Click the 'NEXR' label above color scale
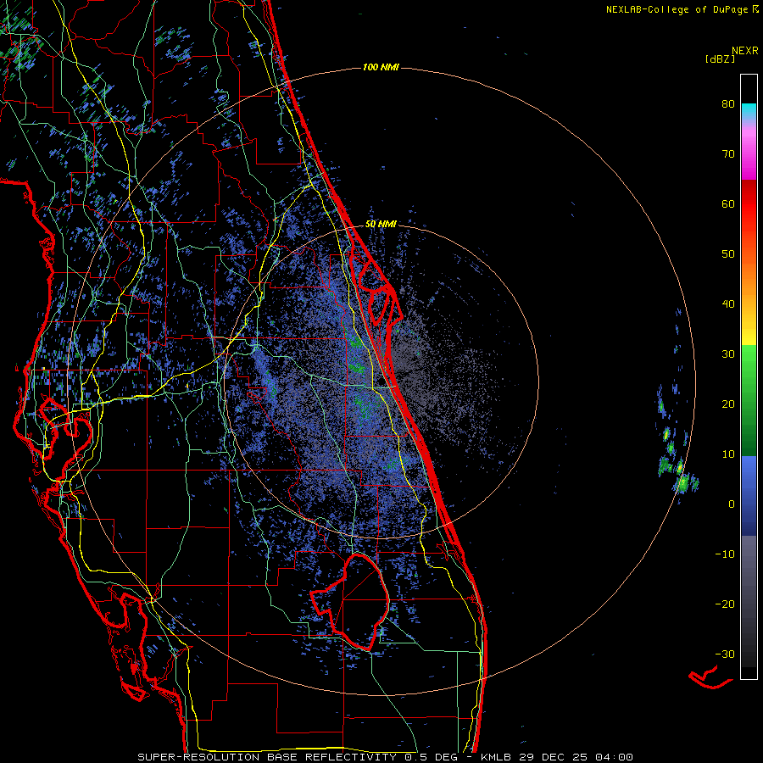The width and height of the screenshot is (763, 763). (745, 51)
